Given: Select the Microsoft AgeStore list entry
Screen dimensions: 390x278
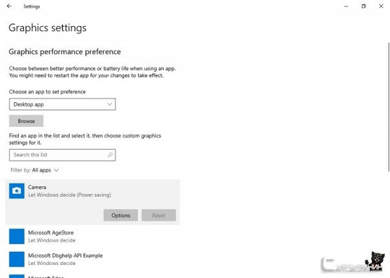Looking at the screenshot, I should coord(92,236).
